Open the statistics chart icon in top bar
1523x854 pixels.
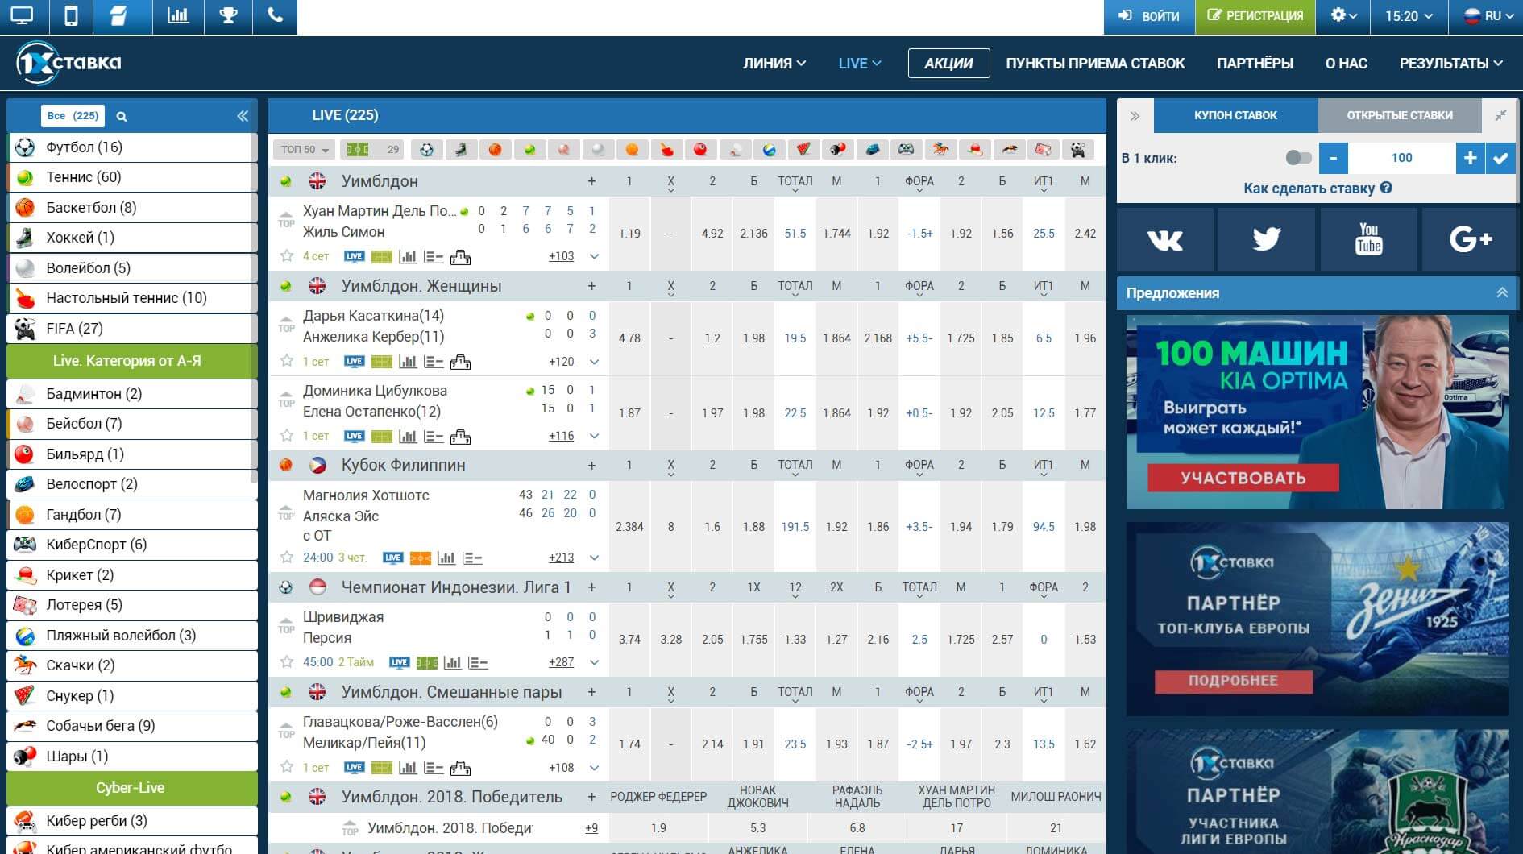tap(178, 16)
